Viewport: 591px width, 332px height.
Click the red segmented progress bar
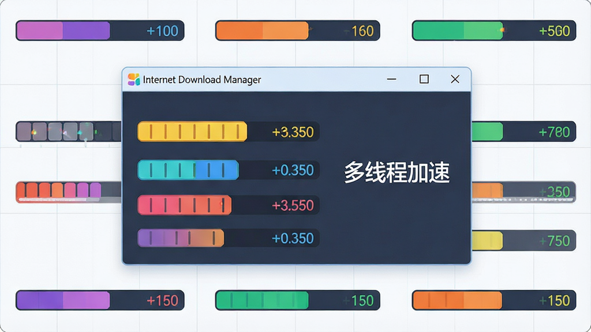click(185, 205)
